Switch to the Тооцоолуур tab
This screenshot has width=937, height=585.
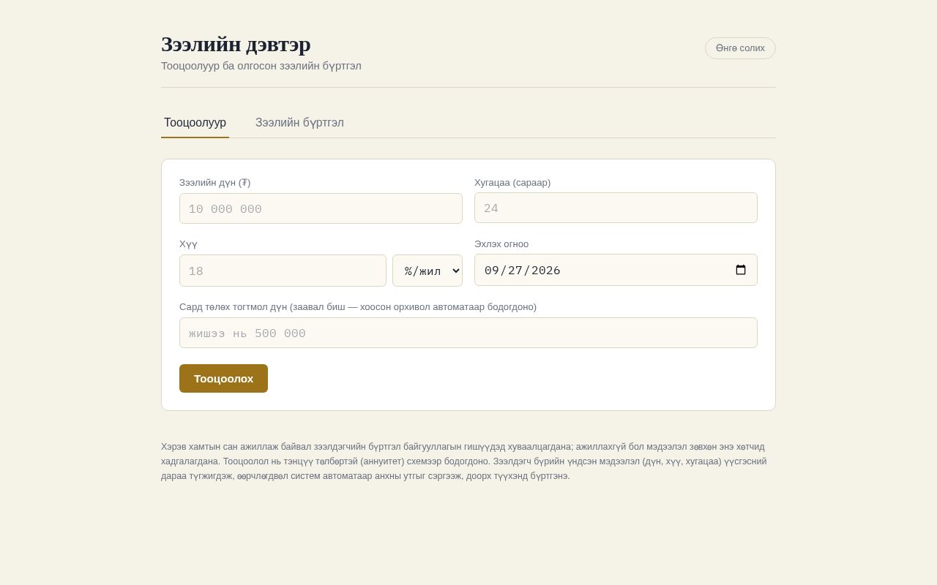point(195,123)
